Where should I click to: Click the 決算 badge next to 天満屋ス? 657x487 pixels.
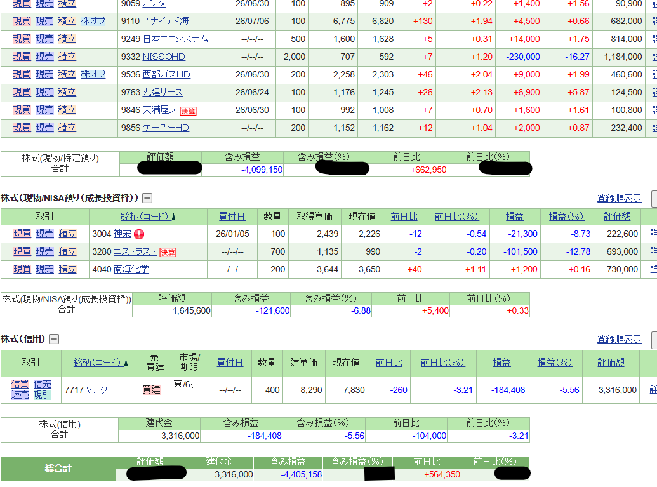188,110
